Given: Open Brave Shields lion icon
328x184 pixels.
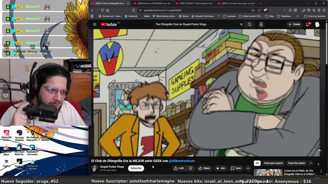Looking at the screenshot, I should 265,10.
